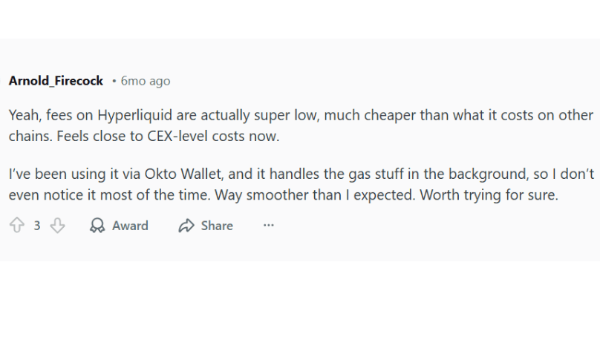
Task: Downvote the comment with the down arrow
Action: (x=57, y=226)
